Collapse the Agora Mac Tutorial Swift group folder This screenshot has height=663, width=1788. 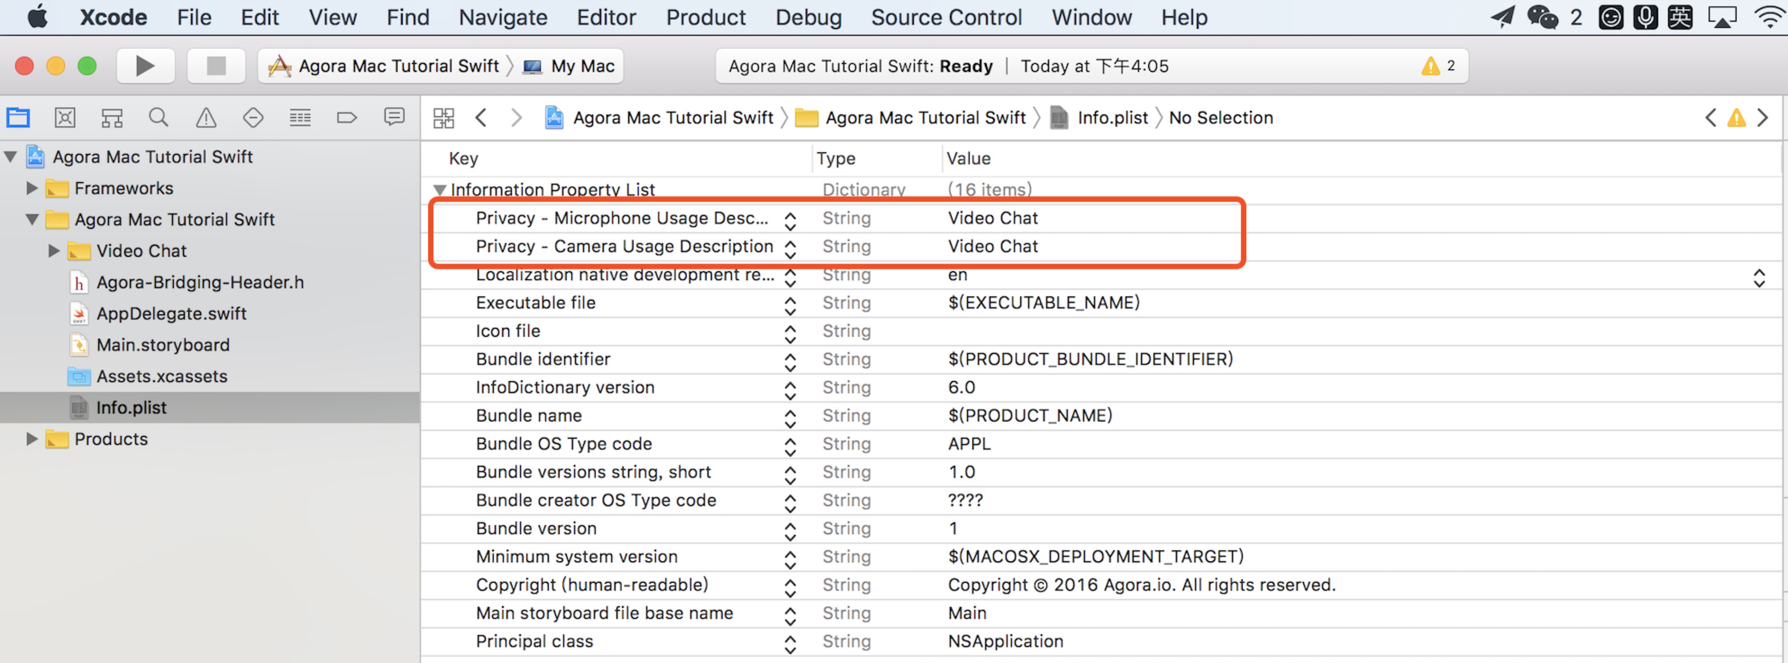point(32,219)
